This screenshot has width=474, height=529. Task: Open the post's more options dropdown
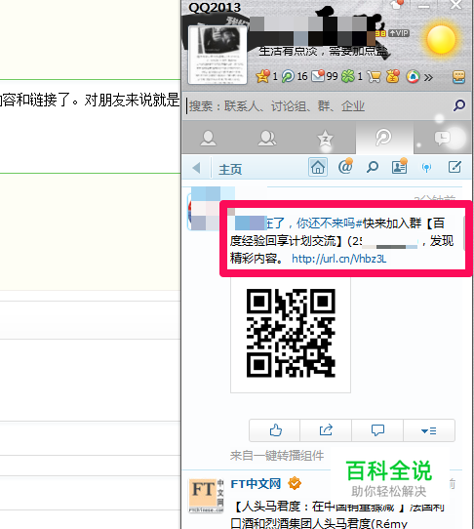[429, 430]
